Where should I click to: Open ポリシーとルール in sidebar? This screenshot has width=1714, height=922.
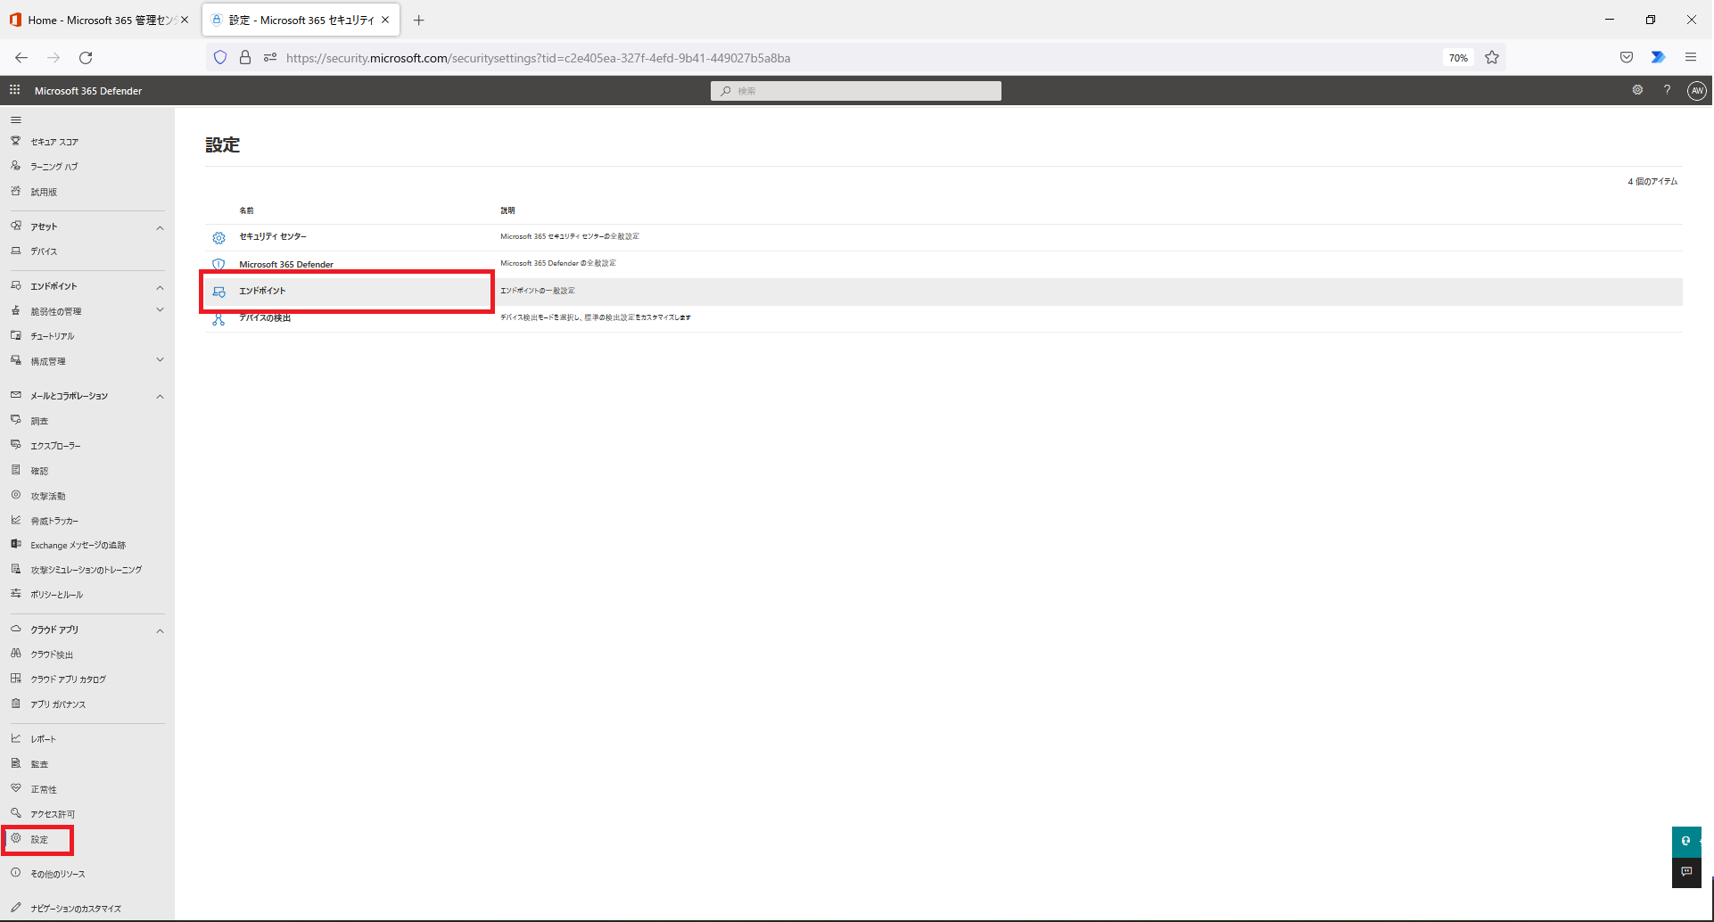(x=57, y=595)
